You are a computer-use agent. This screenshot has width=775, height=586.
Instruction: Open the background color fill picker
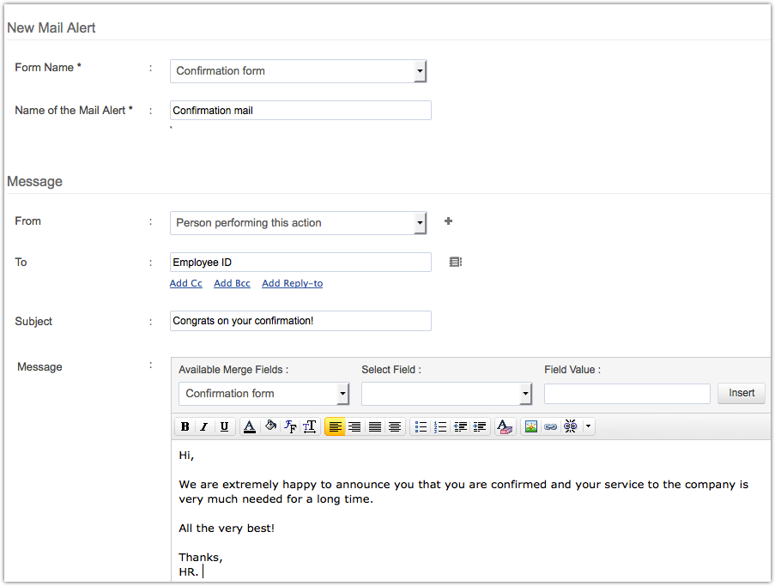coord(269,426)
